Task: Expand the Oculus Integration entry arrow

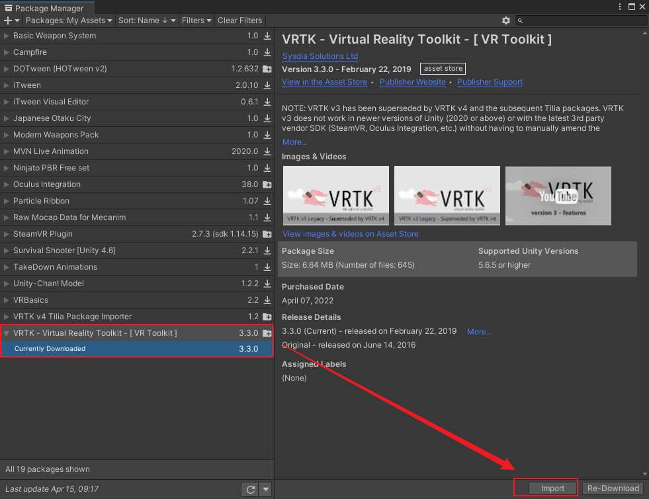Action: (x=6, y=185)
